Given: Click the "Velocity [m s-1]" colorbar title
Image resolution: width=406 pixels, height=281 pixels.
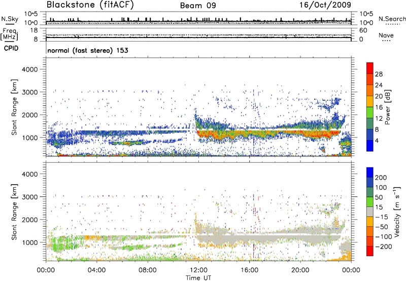Looking at the screenshot, I should [x=397, y=212].
